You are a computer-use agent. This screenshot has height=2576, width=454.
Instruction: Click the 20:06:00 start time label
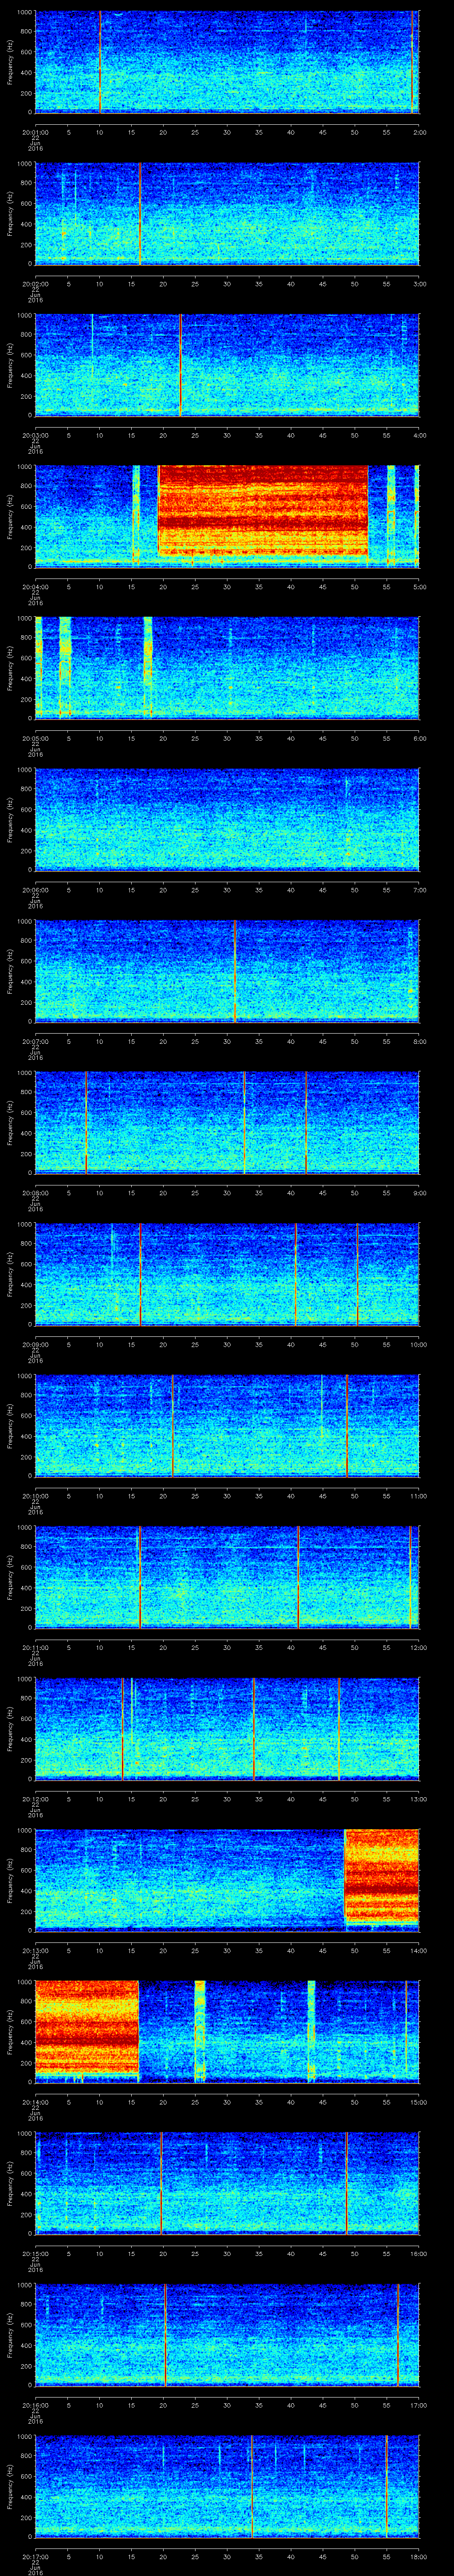[x=35, y=890]
